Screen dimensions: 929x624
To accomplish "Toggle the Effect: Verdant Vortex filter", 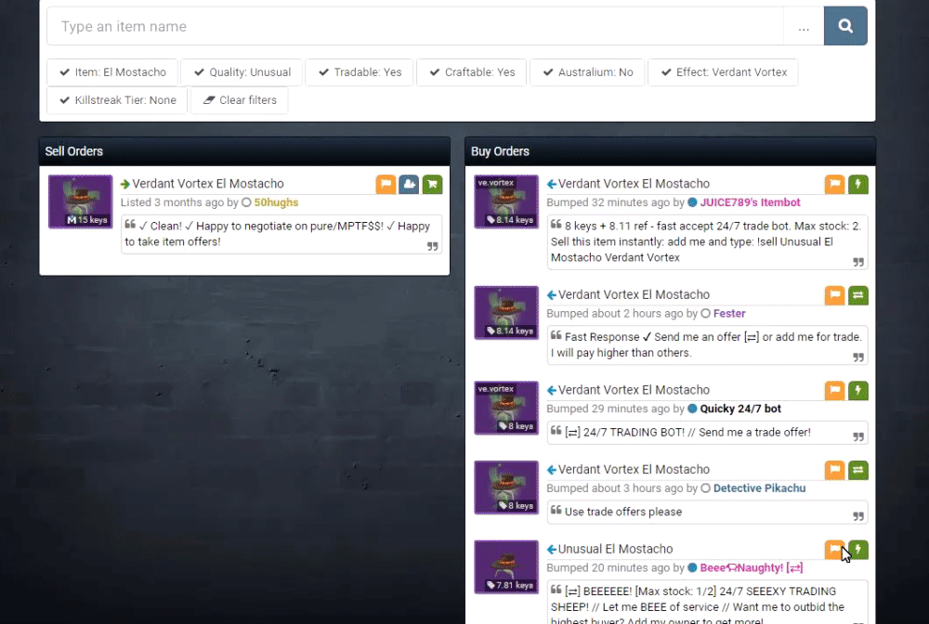I will point(723,72).
